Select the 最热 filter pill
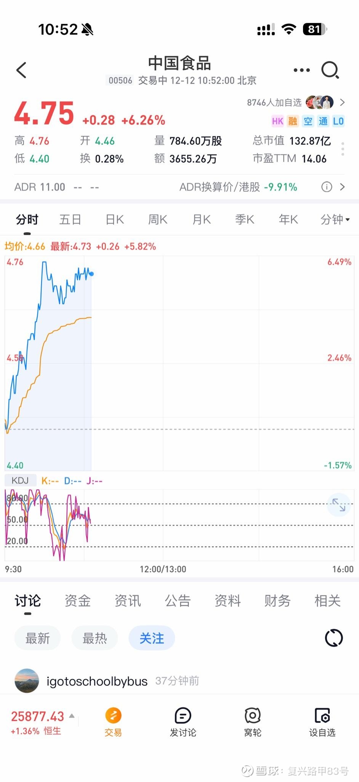 (95, 638)
